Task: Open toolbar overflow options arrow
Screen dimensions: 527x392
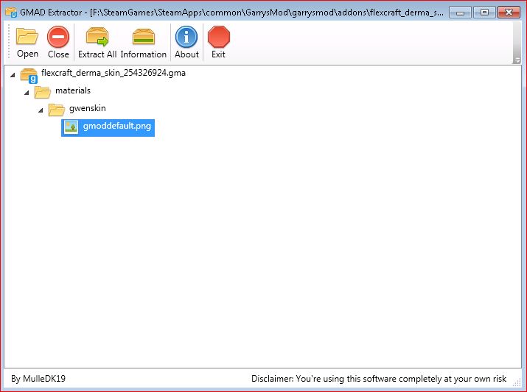Action: click(517, 60)
